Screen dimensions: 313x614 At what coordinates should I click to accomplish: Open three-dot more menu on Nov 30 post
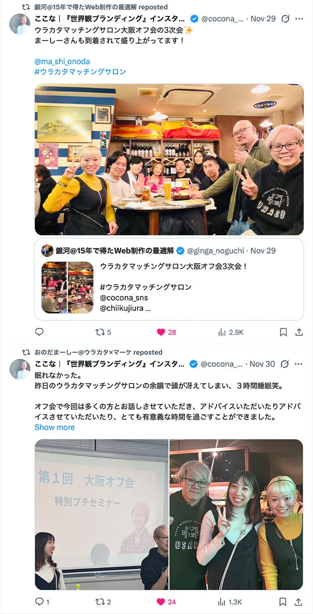299,364
